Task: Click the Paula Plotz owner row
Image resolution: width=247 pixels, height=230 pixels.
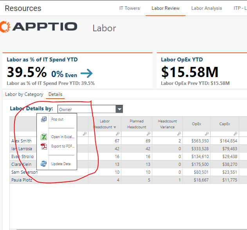Action: coord(22,180)
